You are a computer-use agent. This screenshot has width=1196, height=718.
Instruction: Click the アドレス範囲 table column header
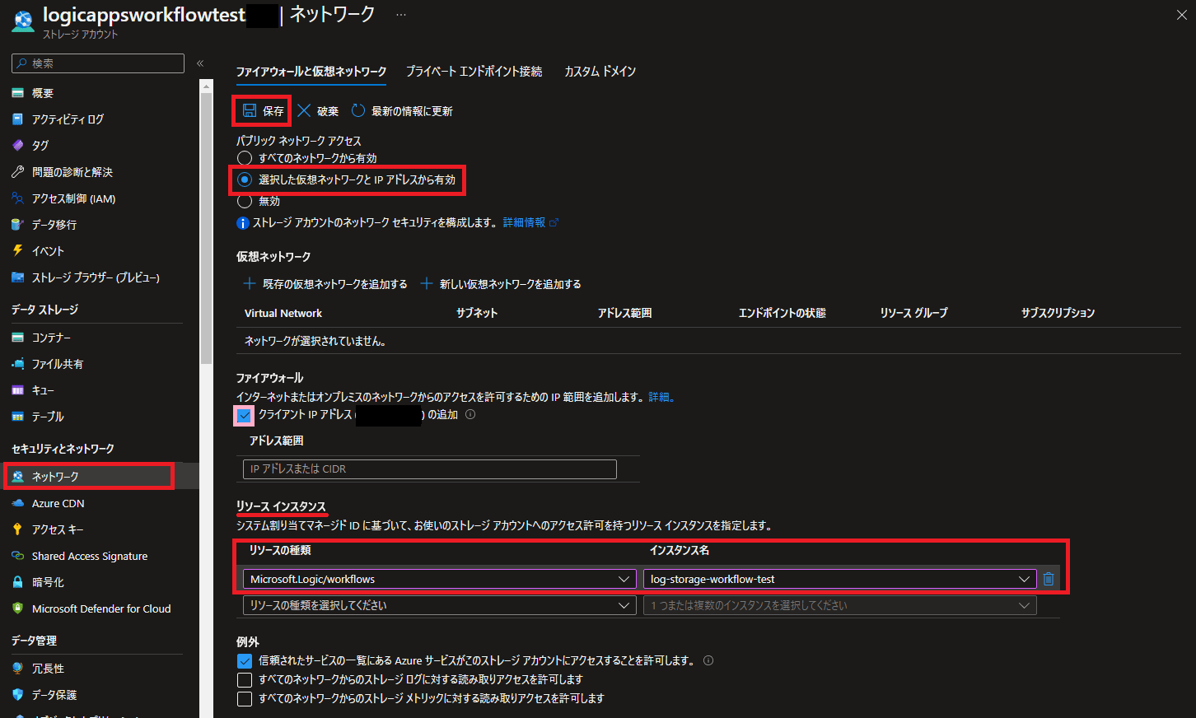click(x=624, y=313)
